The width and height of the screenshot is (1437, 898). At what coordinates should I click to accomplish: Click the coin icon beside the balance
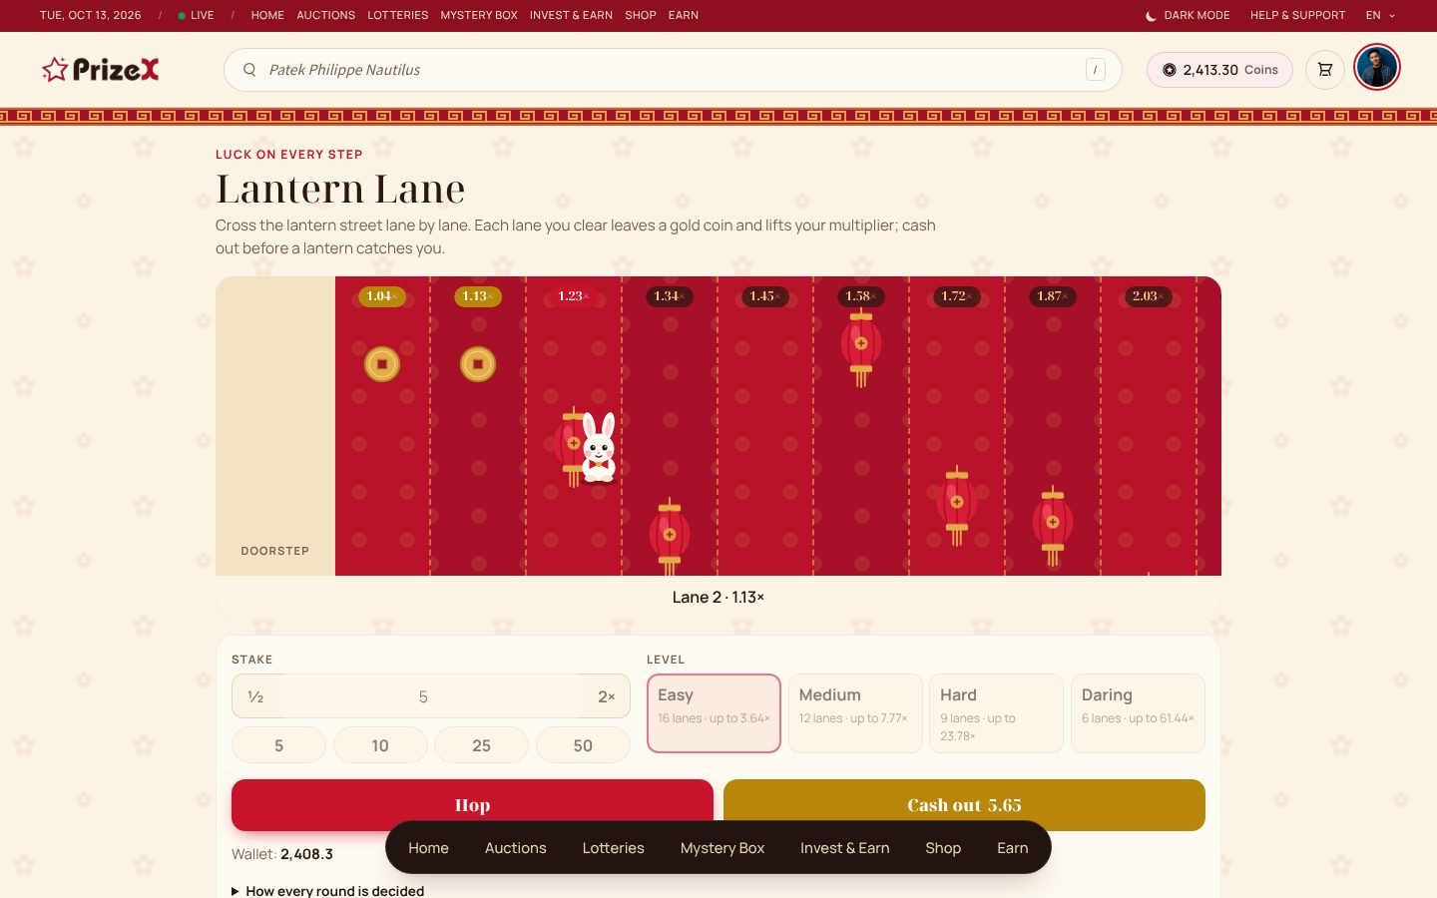1170,70
